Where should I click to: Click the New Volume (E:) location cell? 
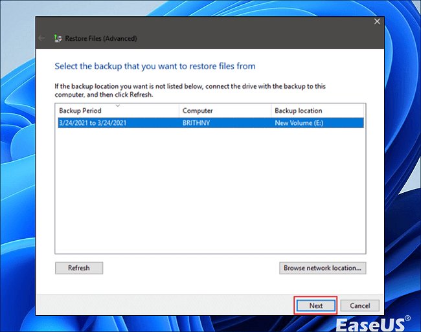[299, 123]
